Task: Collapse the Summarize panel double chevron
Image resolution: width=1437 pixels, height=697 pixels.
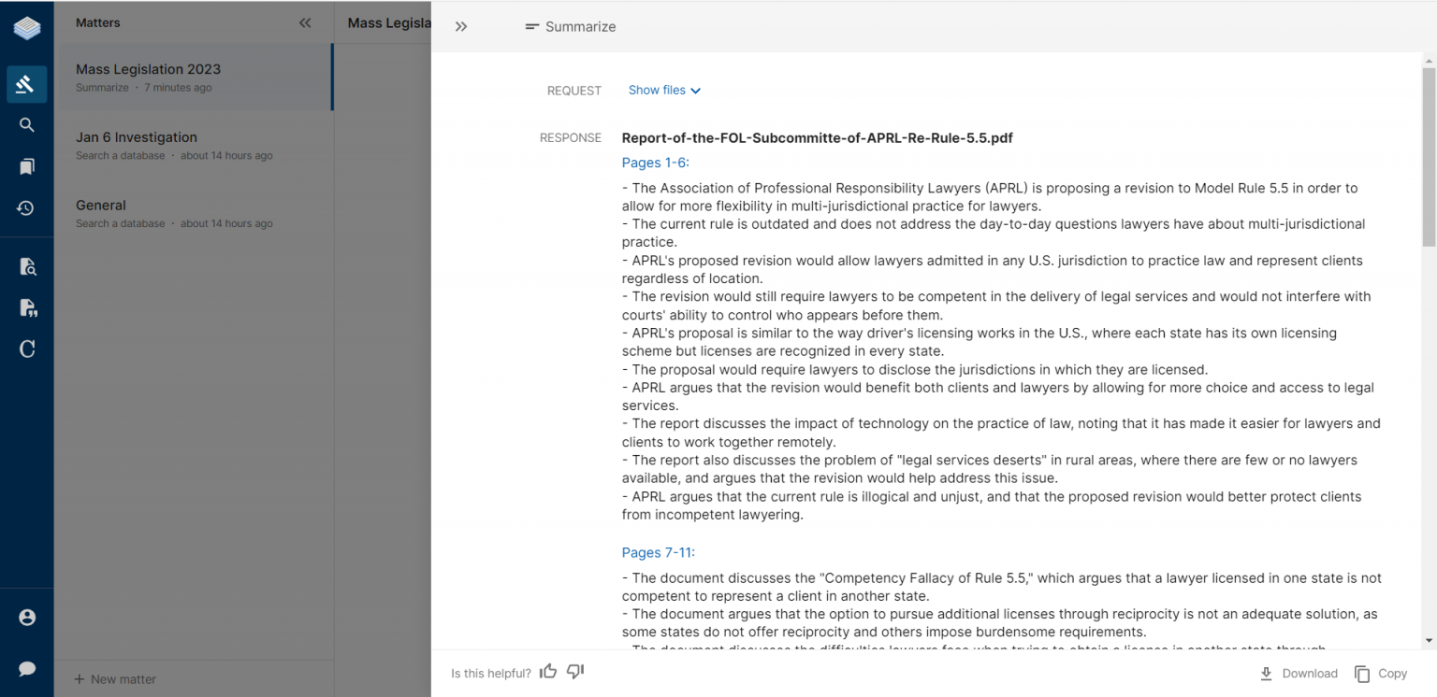Action: click(x=461, y=26)
